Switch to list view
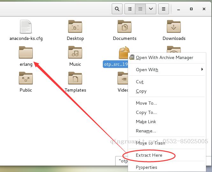 point(130,9)
